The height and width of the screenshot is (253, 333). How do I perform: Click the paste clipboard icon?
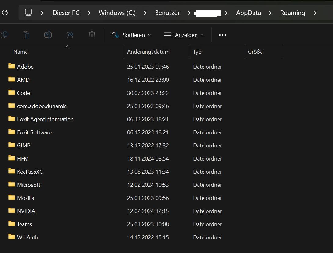tap(26, 35)
